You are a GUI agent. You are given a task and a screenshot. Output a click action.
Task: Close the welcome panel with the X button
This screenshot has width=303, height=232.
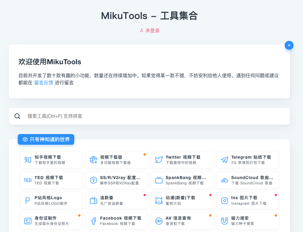point(289,45)
